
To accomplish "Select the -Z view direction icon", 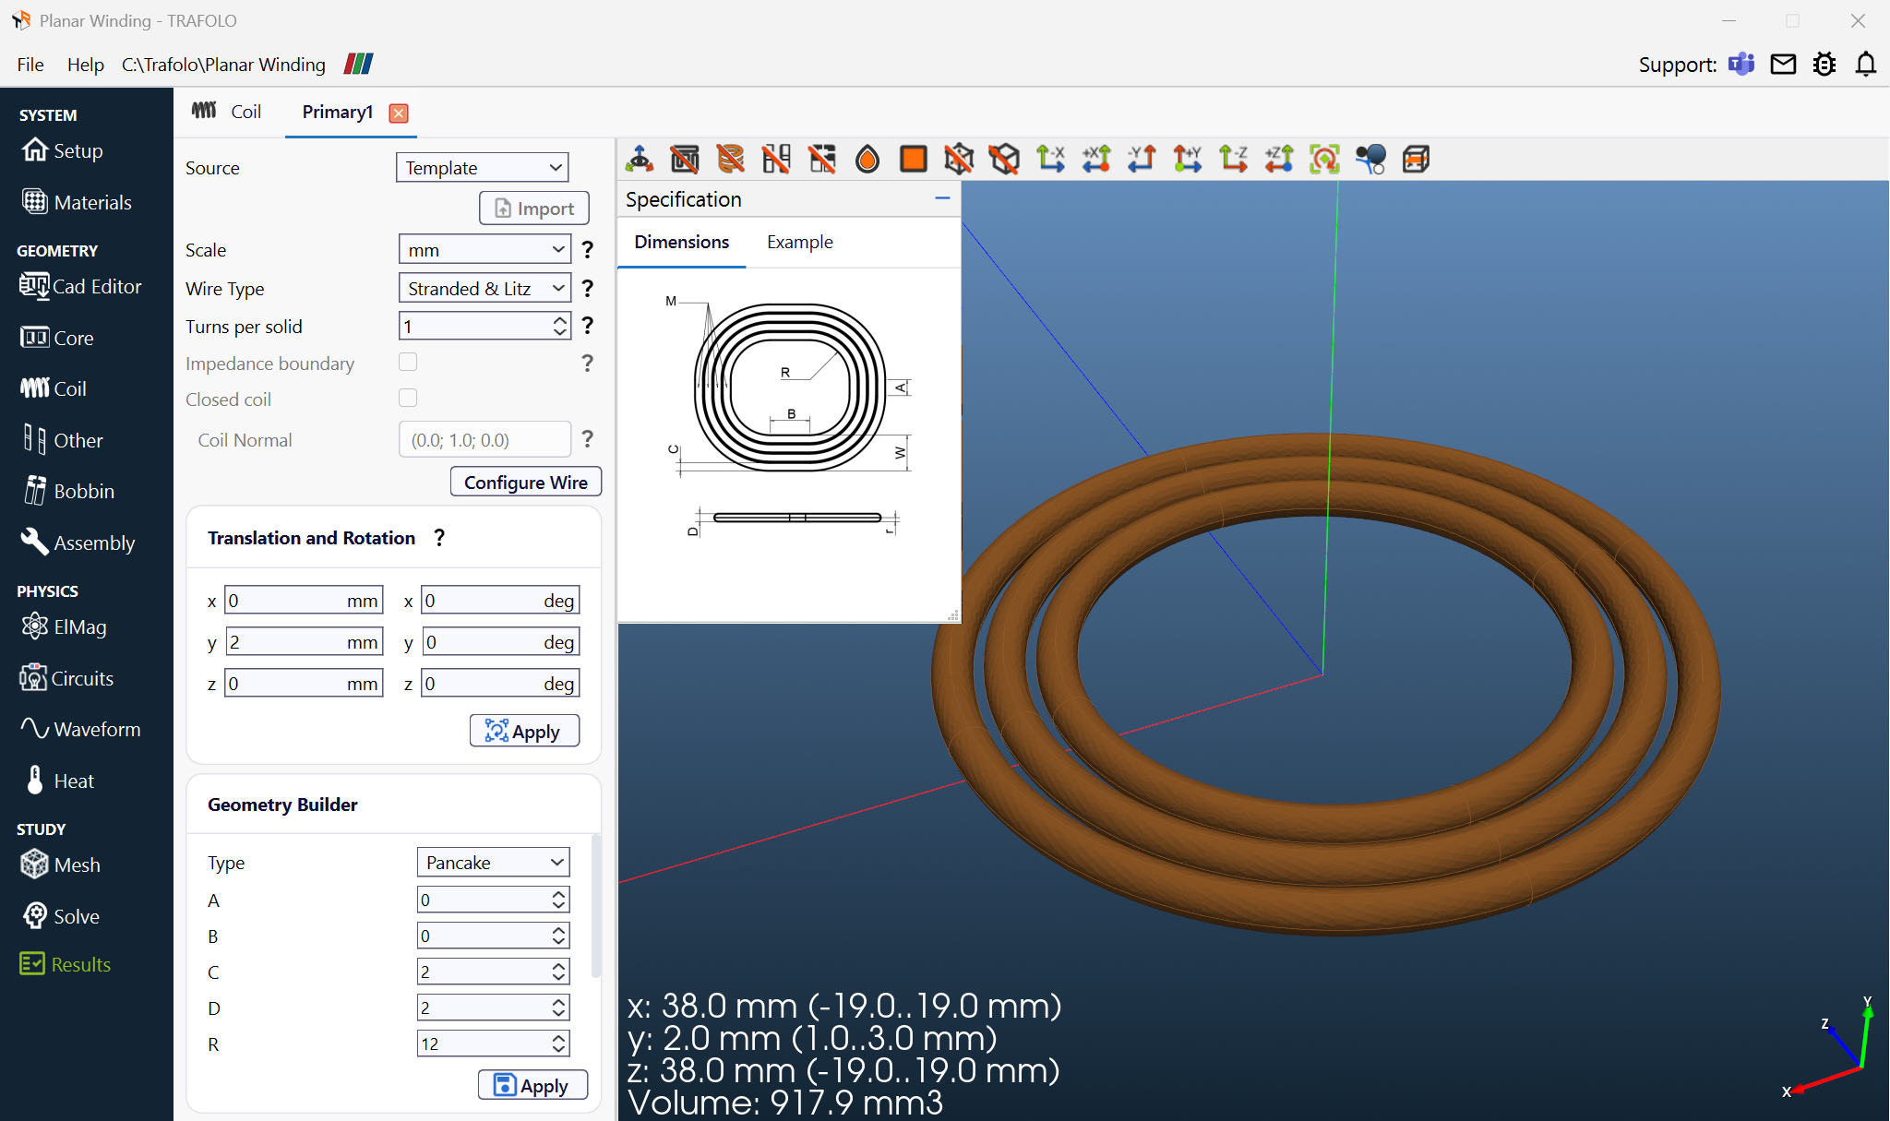I will (x=1233, y=159).
